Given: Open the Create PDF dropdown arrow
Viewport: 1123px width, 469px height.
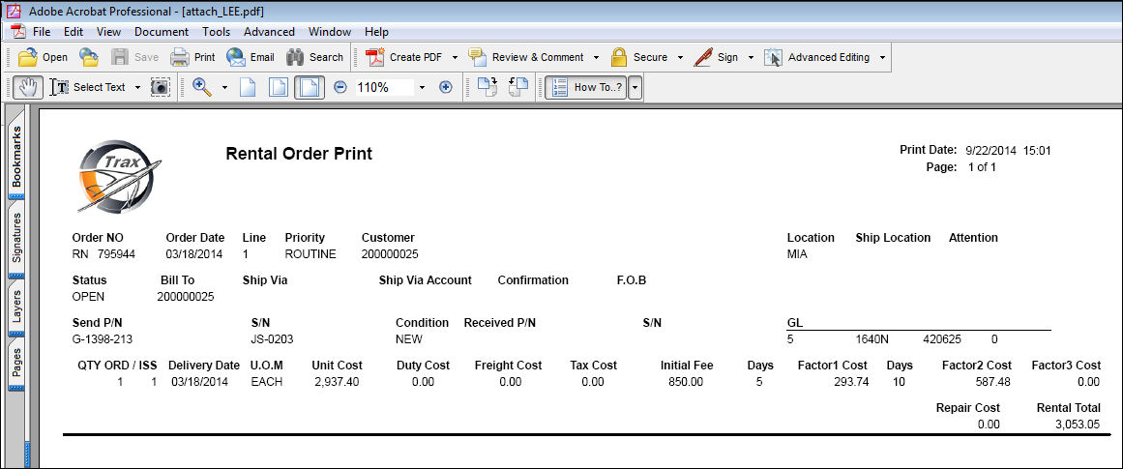Looking at the screenshot, I should [455, 57].
